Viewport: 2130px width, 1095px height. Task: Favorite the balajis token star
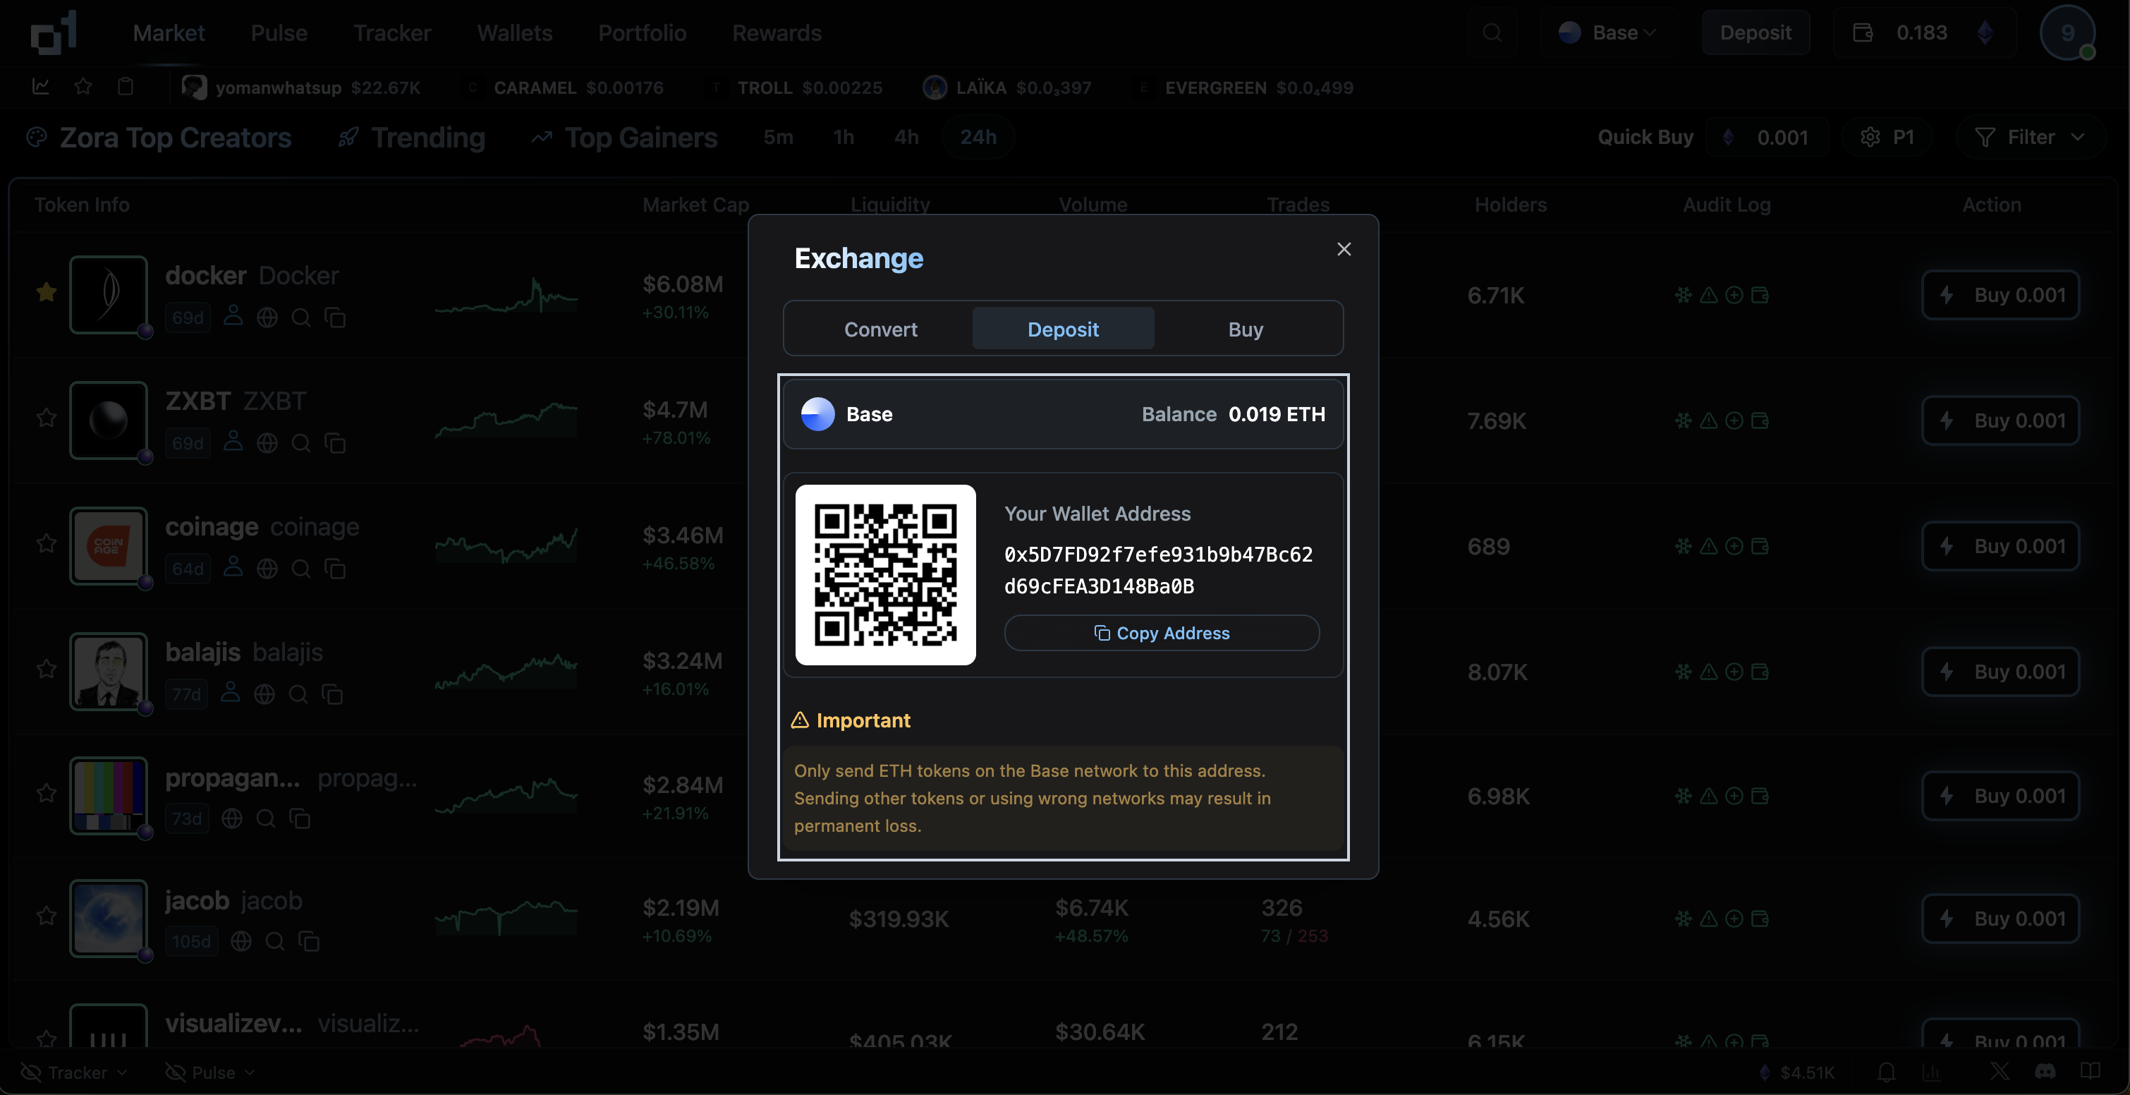click(45, 668)
